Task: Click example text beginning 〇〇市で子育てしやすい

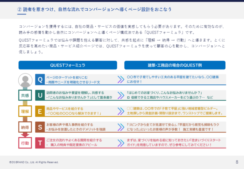Action: pyautogui.click(x=173, y=79)
